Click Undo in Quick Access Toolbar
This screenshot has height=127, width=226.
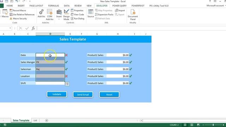point(17,1)
